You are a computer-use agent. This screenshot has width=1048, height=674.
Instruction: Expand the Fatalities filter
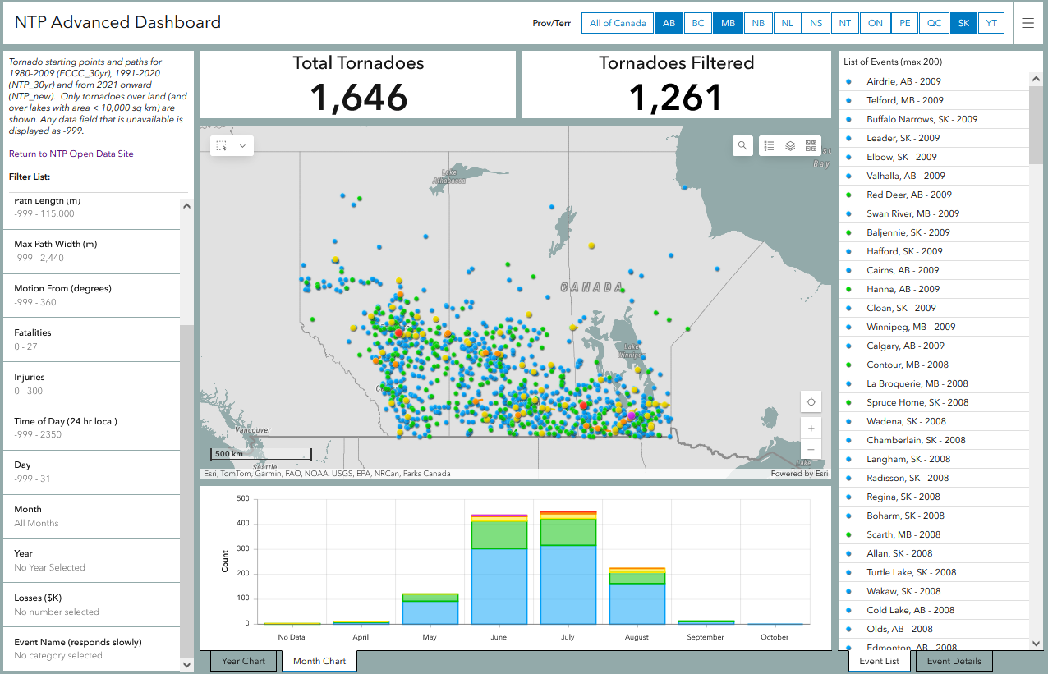pyautogui.click(x=92, y=340)
